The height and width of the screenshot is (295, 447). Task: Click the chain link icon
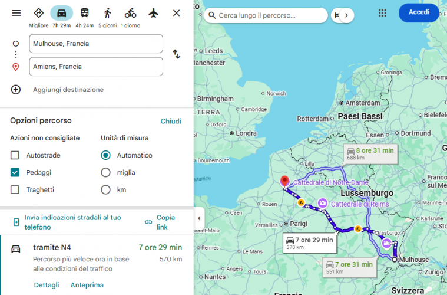[x=148, y=222]
